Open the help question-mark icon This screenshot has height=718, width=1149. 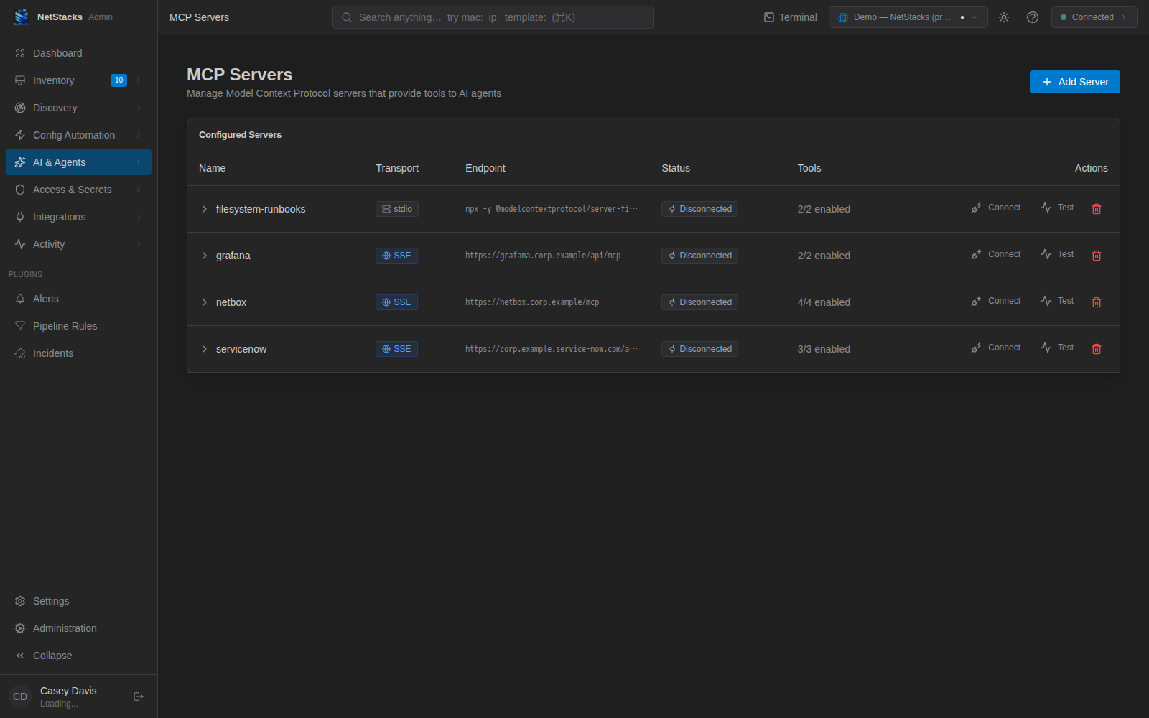click(x=1033, y=17)
